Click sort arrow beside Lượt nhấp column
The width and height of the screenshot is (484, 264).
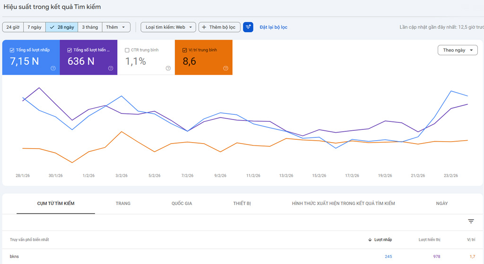click(370, 240)
